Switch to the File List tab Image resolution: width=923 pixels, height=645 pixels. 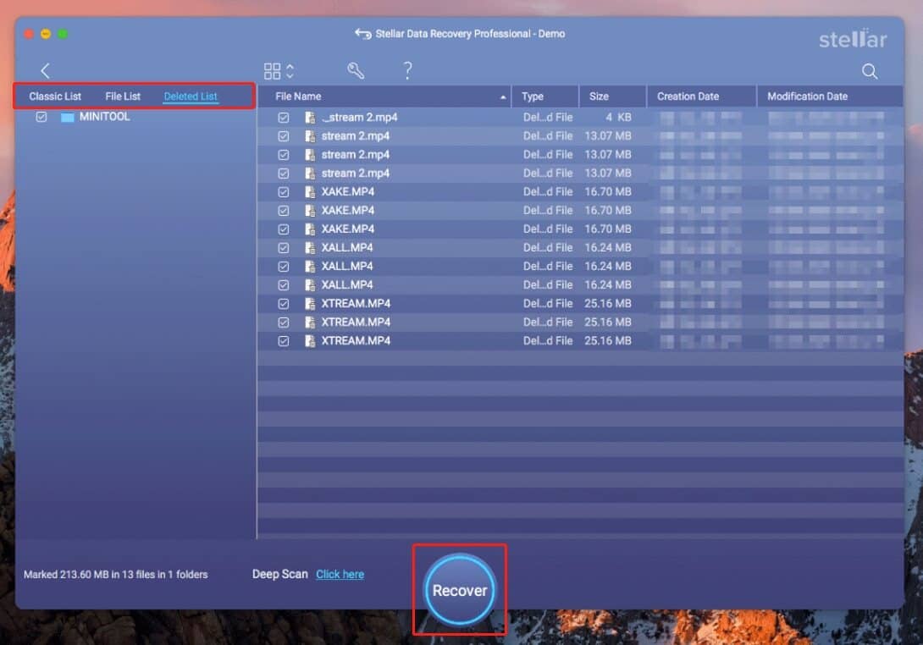tap(123, 96)
